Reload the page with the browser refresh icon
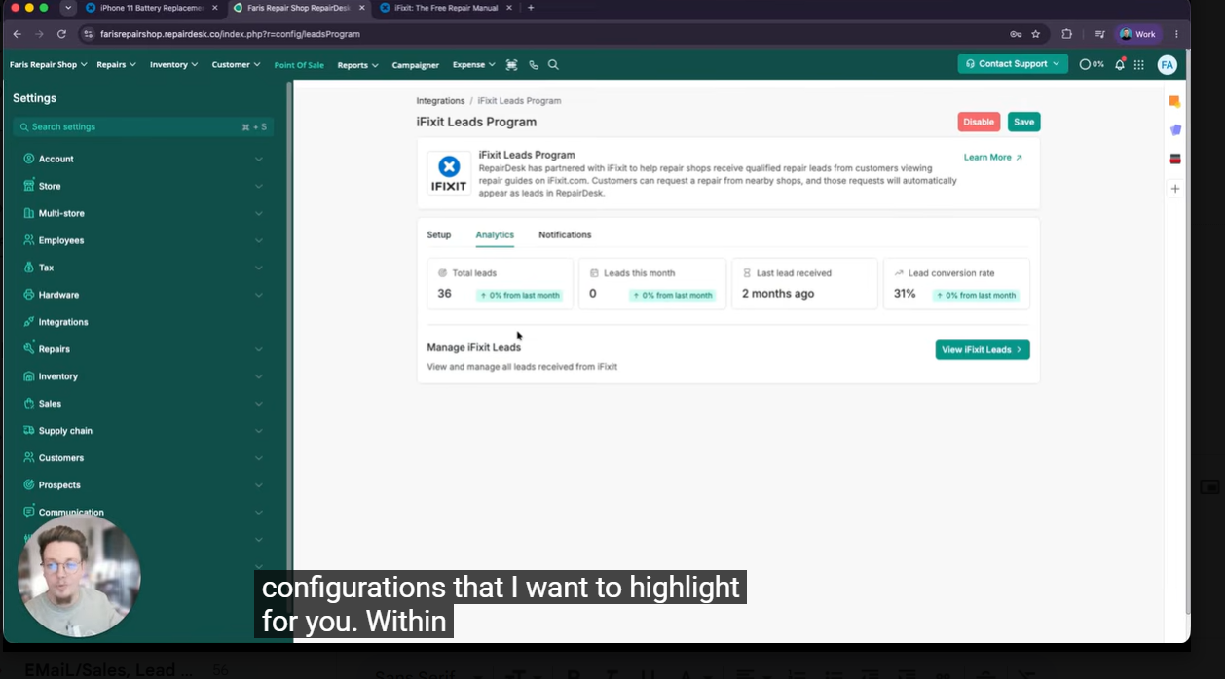 point(61,34)
